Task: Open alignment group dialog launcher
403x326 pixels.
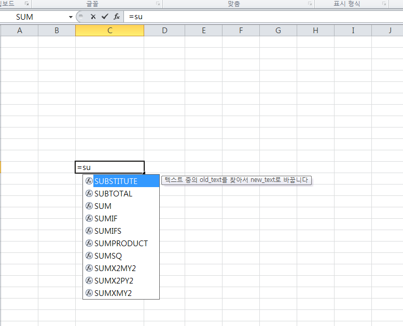Action: 310,4
